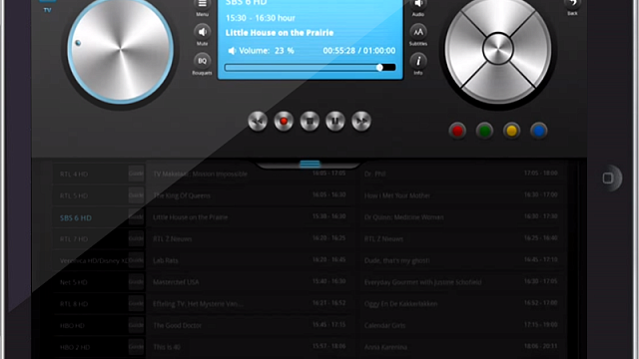
Task: Select channel HBO HD
Action: pyautogui.click(x=72, y=326)
